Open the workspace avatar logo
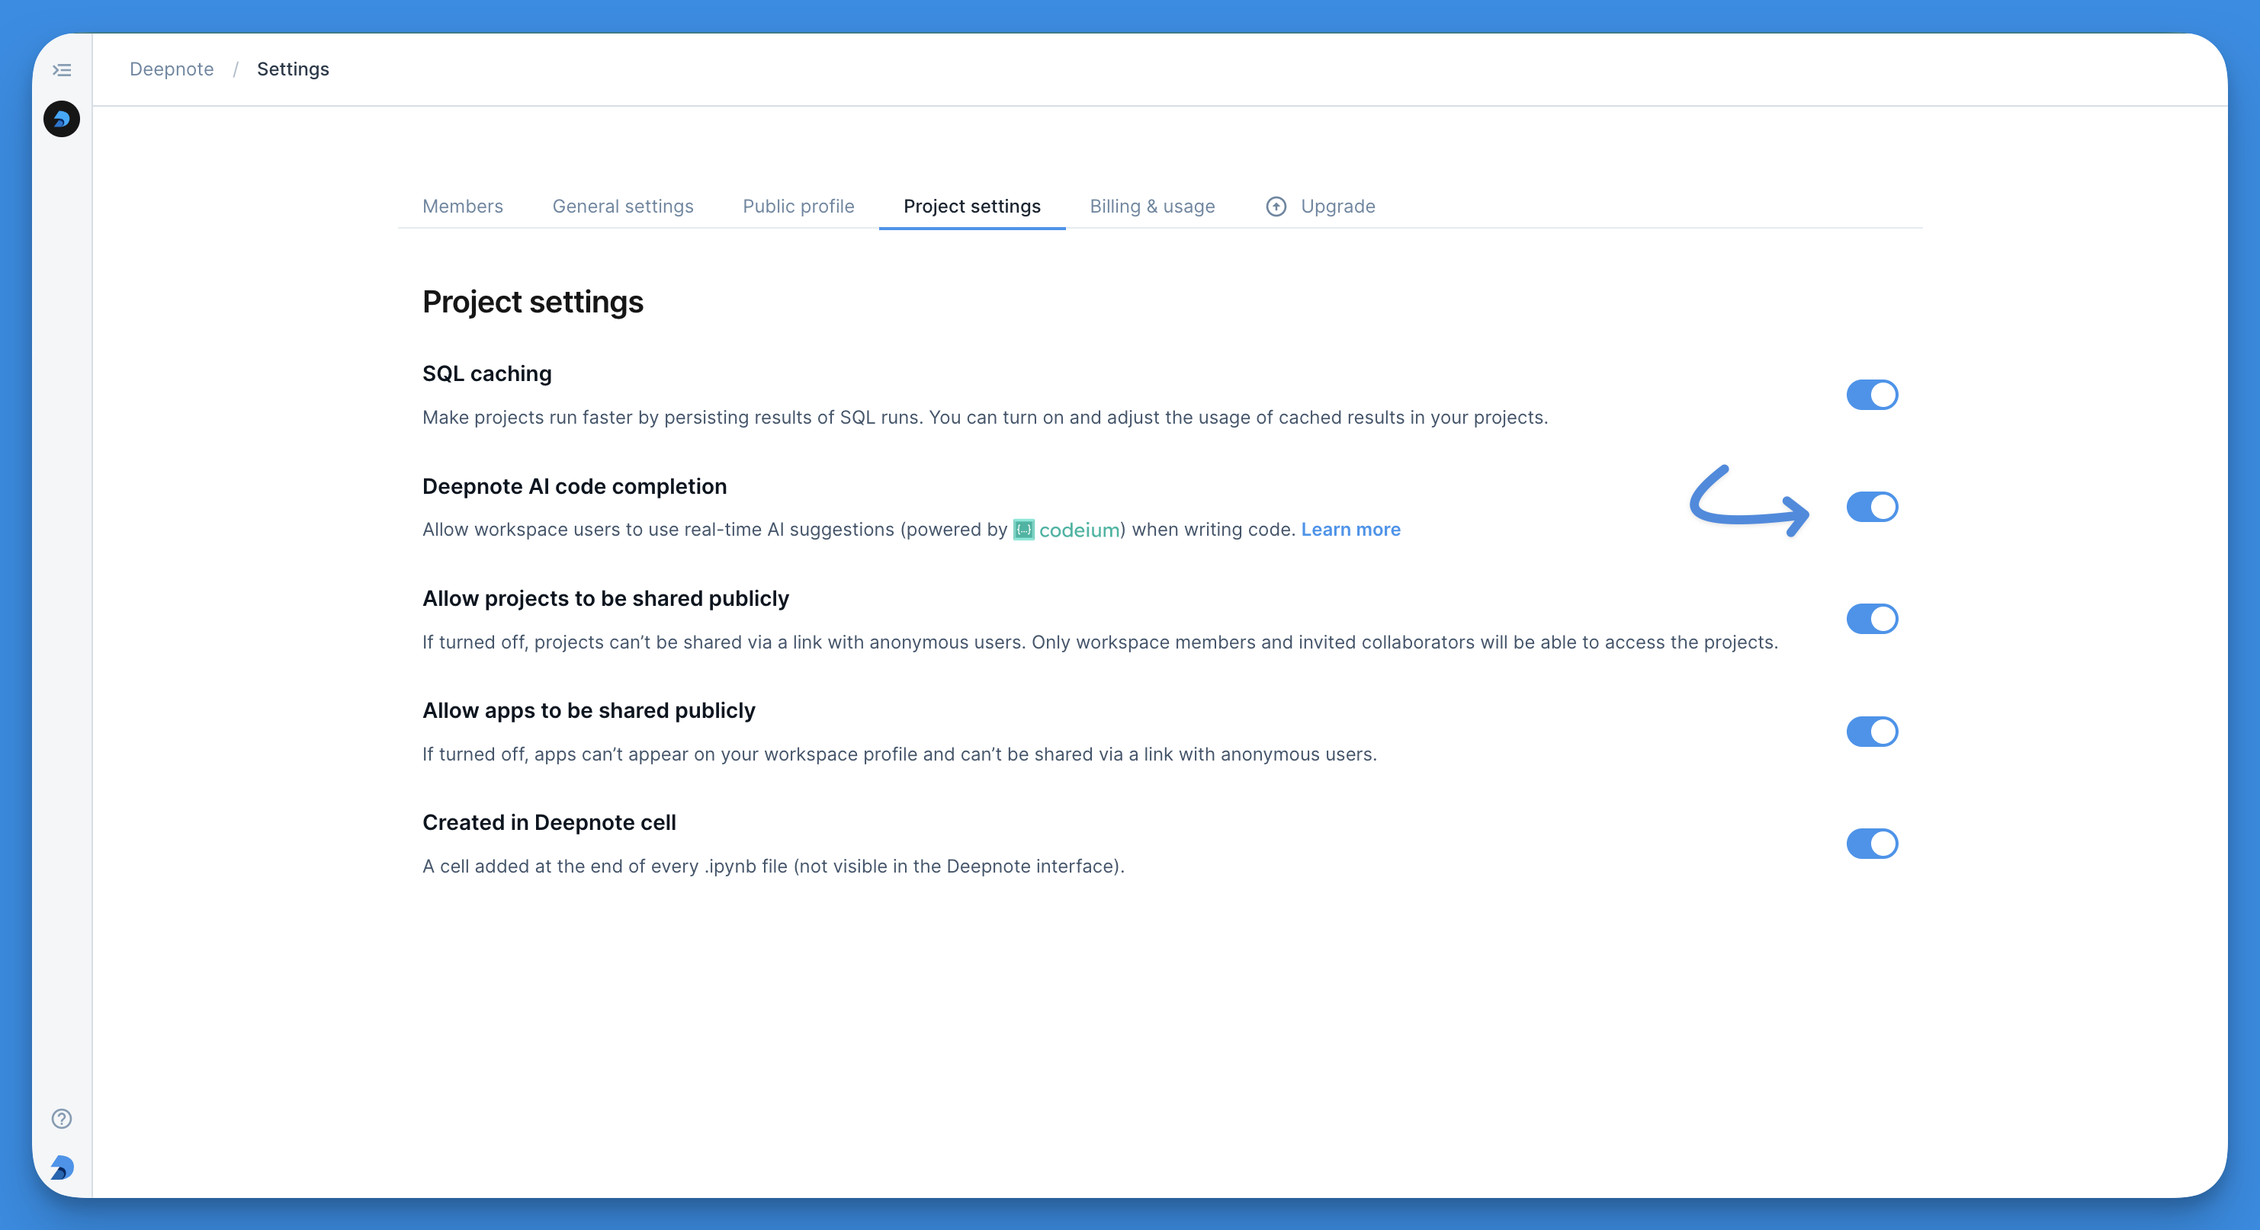2260x1230 pixels. 62,119
